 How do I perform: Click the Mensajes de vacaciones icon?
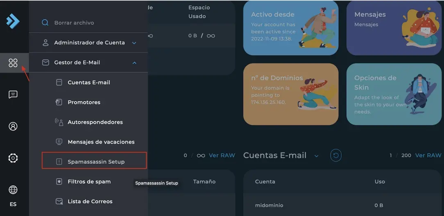pos(59,142)
